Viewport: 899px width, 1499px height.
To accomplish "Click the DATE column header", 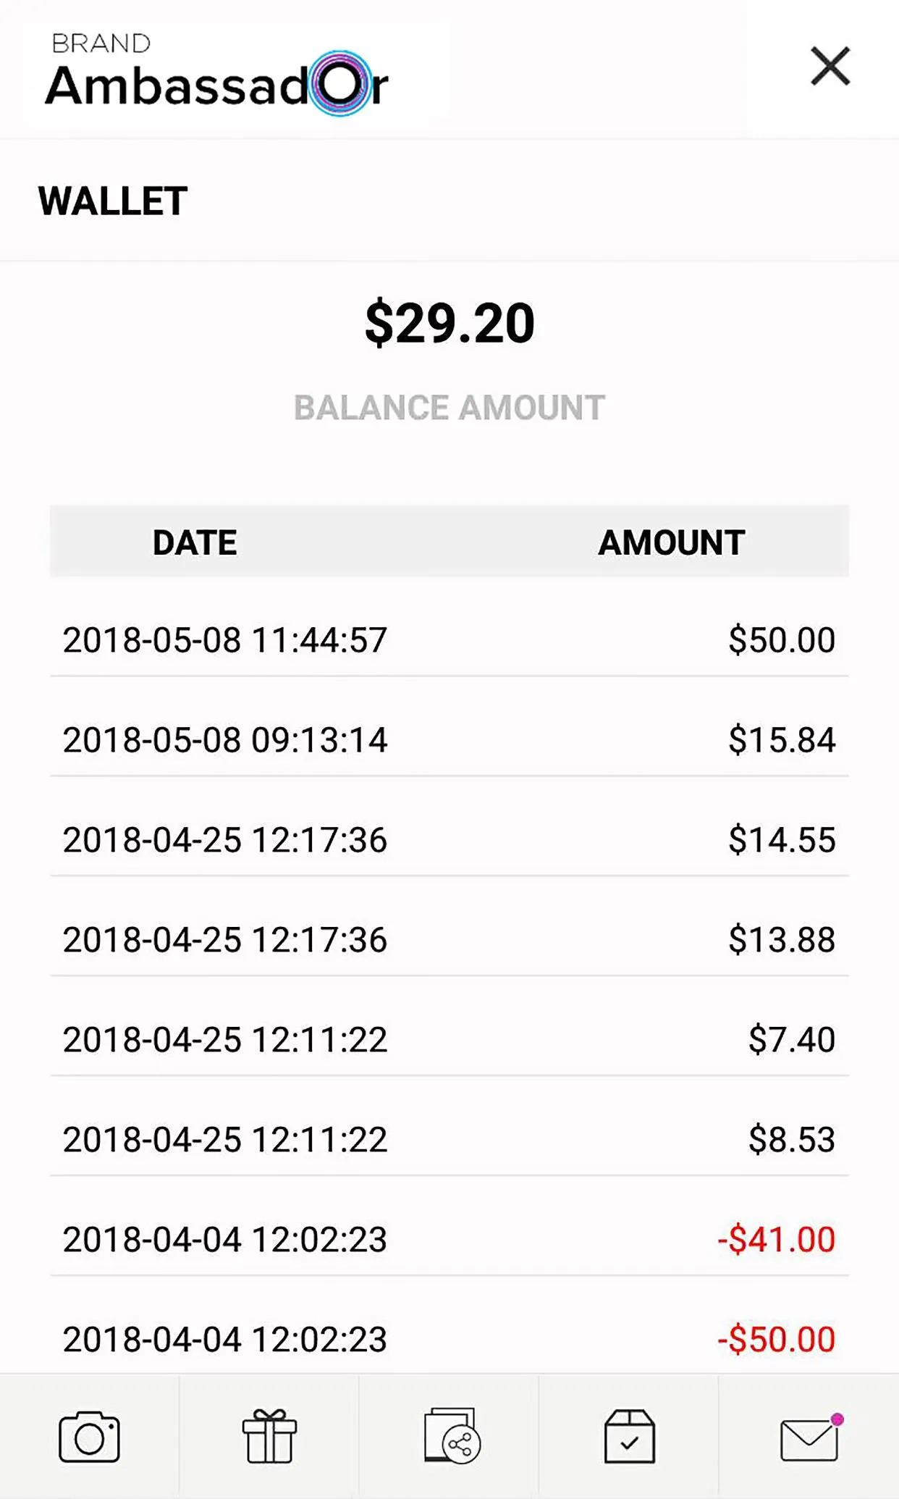I will pos(195,542).
